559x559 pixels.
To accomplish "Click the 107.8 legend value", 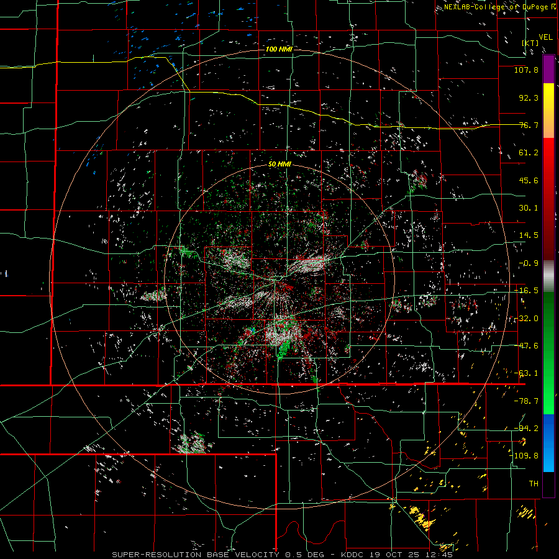I will pos(526,70).
